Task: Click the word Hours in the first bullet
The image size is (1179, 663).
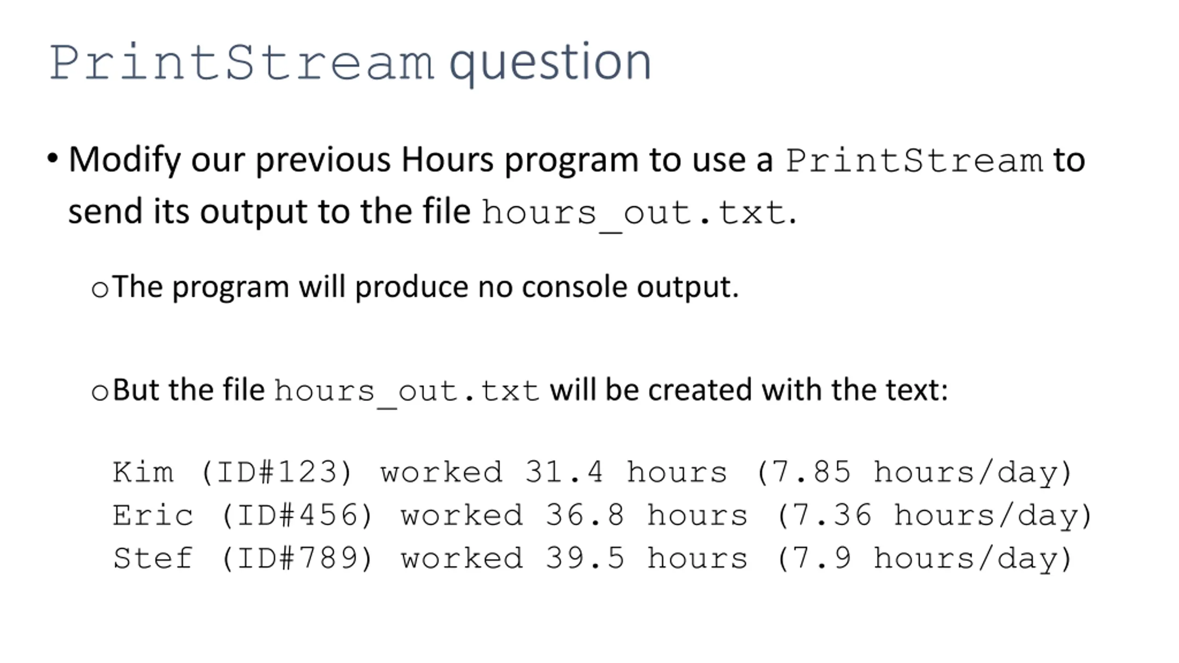Action: point(447,160)
